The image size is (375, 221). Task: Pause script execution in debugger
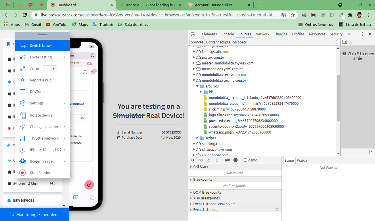[x=193, y=160]
